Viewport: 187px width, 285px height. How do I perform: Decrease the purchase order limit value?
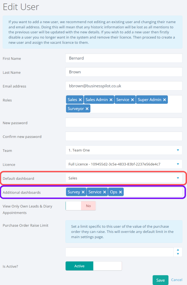point(178,254)
